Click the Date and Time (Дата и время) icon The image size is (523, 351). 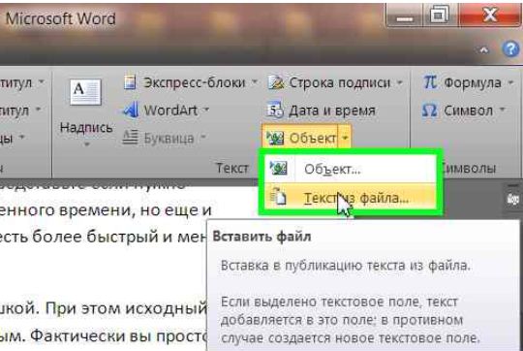[x=275, y=110]
